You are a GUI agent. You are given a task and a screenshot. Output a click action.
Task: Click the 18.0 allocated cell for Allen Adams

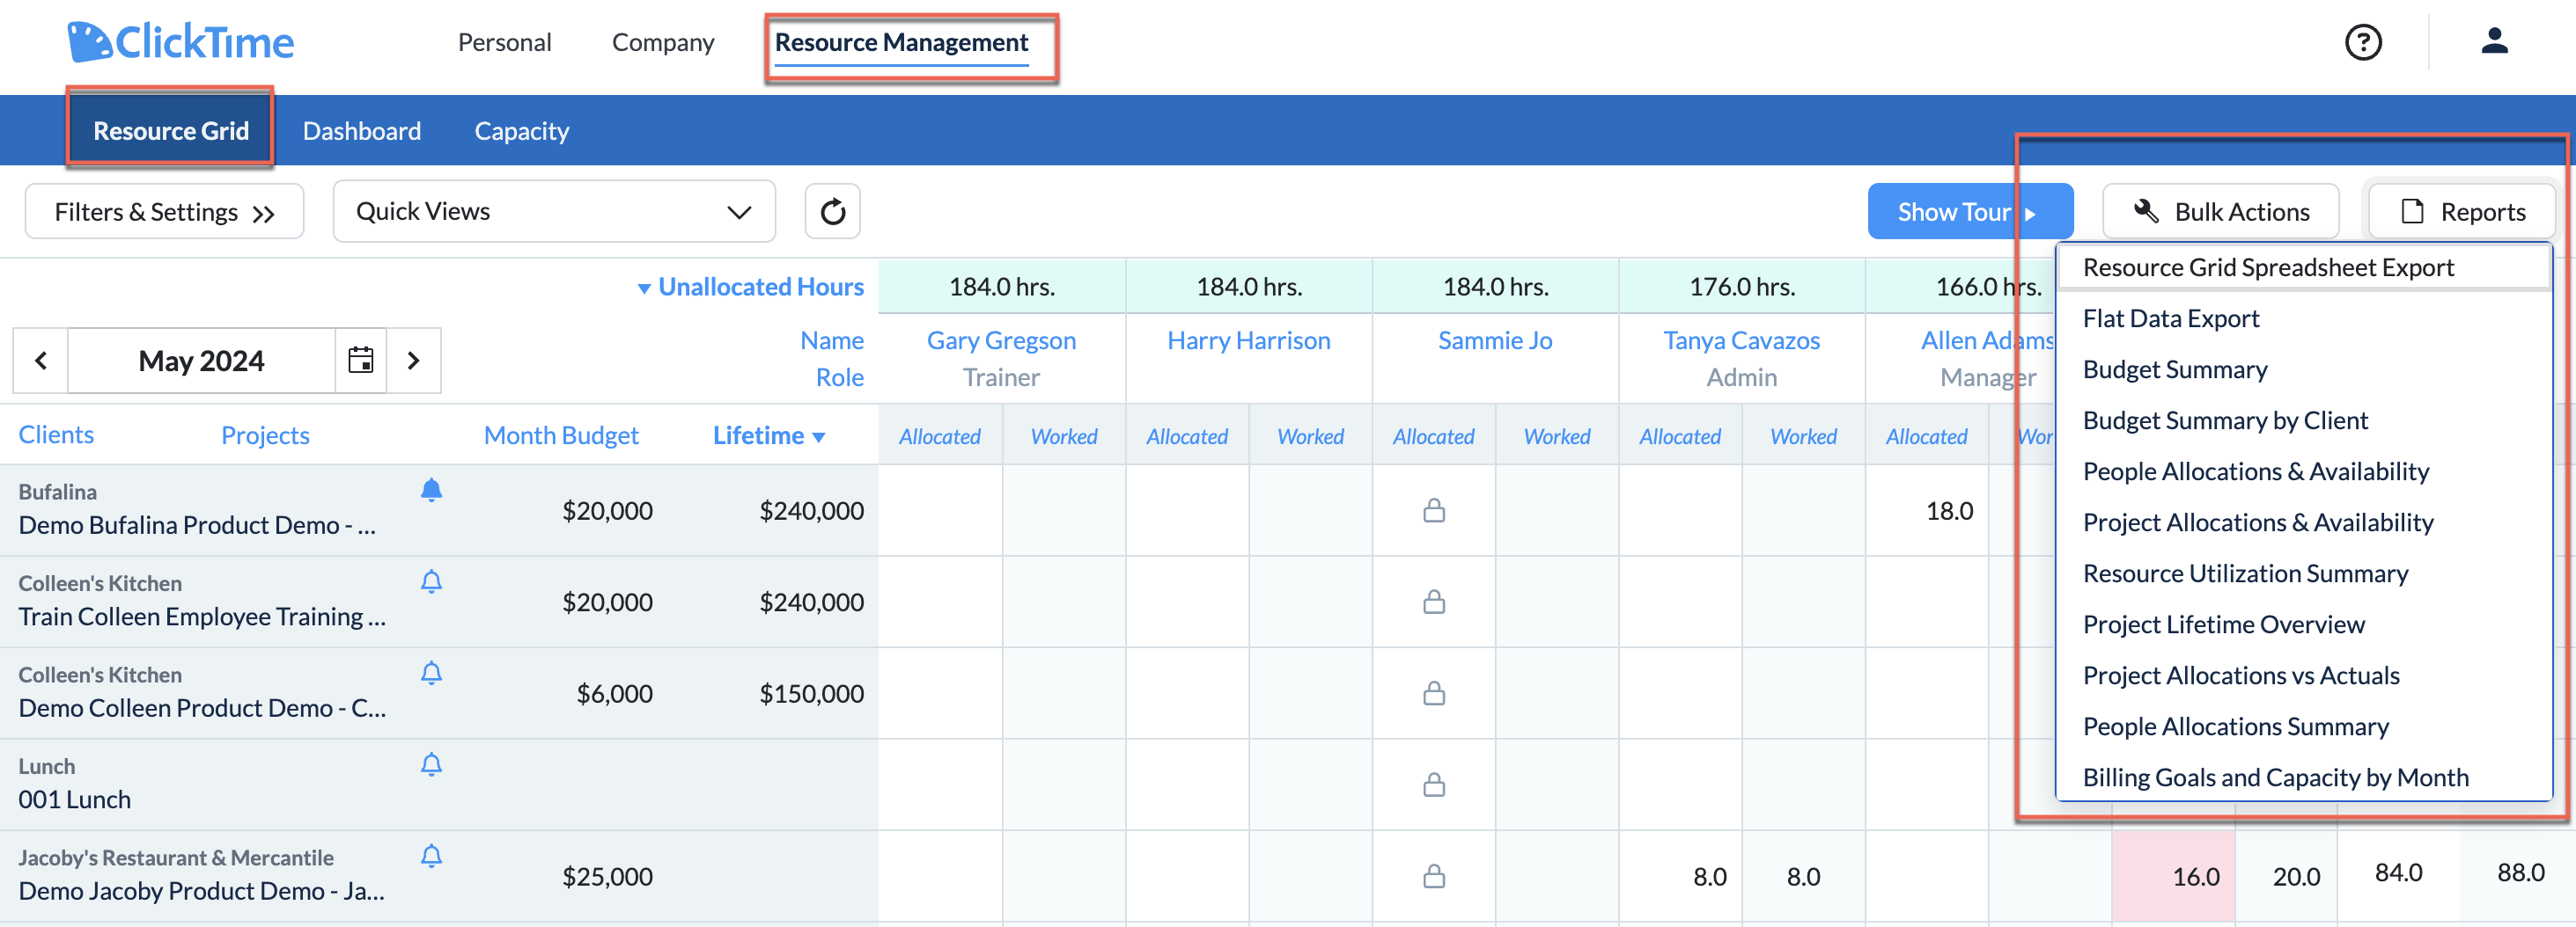click(1927, 510)
